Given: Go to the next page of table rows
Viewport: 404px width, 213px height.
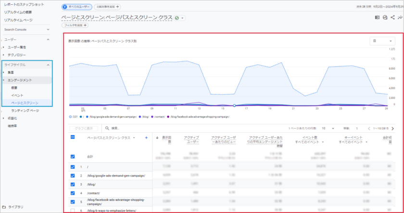Looking at the screenshot, I should tap(393, 129).
